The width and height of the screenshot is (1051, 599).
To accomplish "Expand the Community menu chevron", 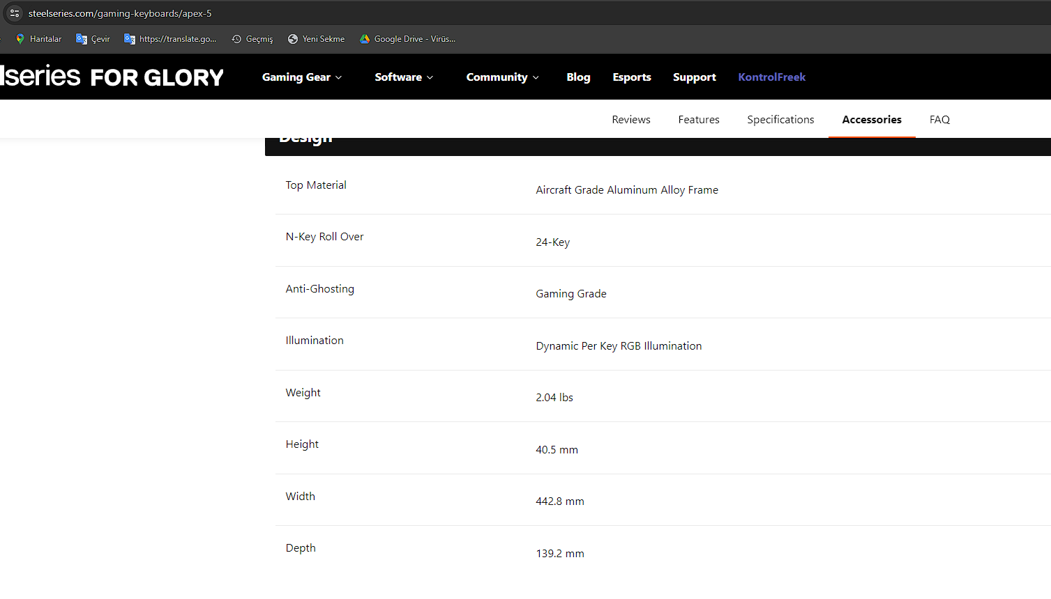I will [536, 77].
